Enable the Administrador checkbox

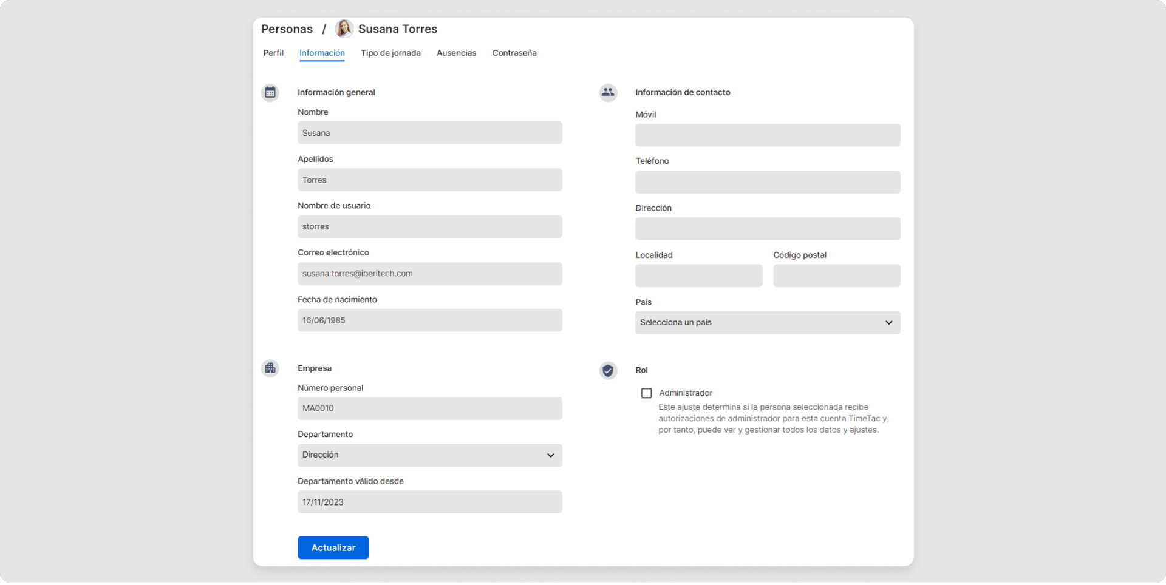pos(646,393)
